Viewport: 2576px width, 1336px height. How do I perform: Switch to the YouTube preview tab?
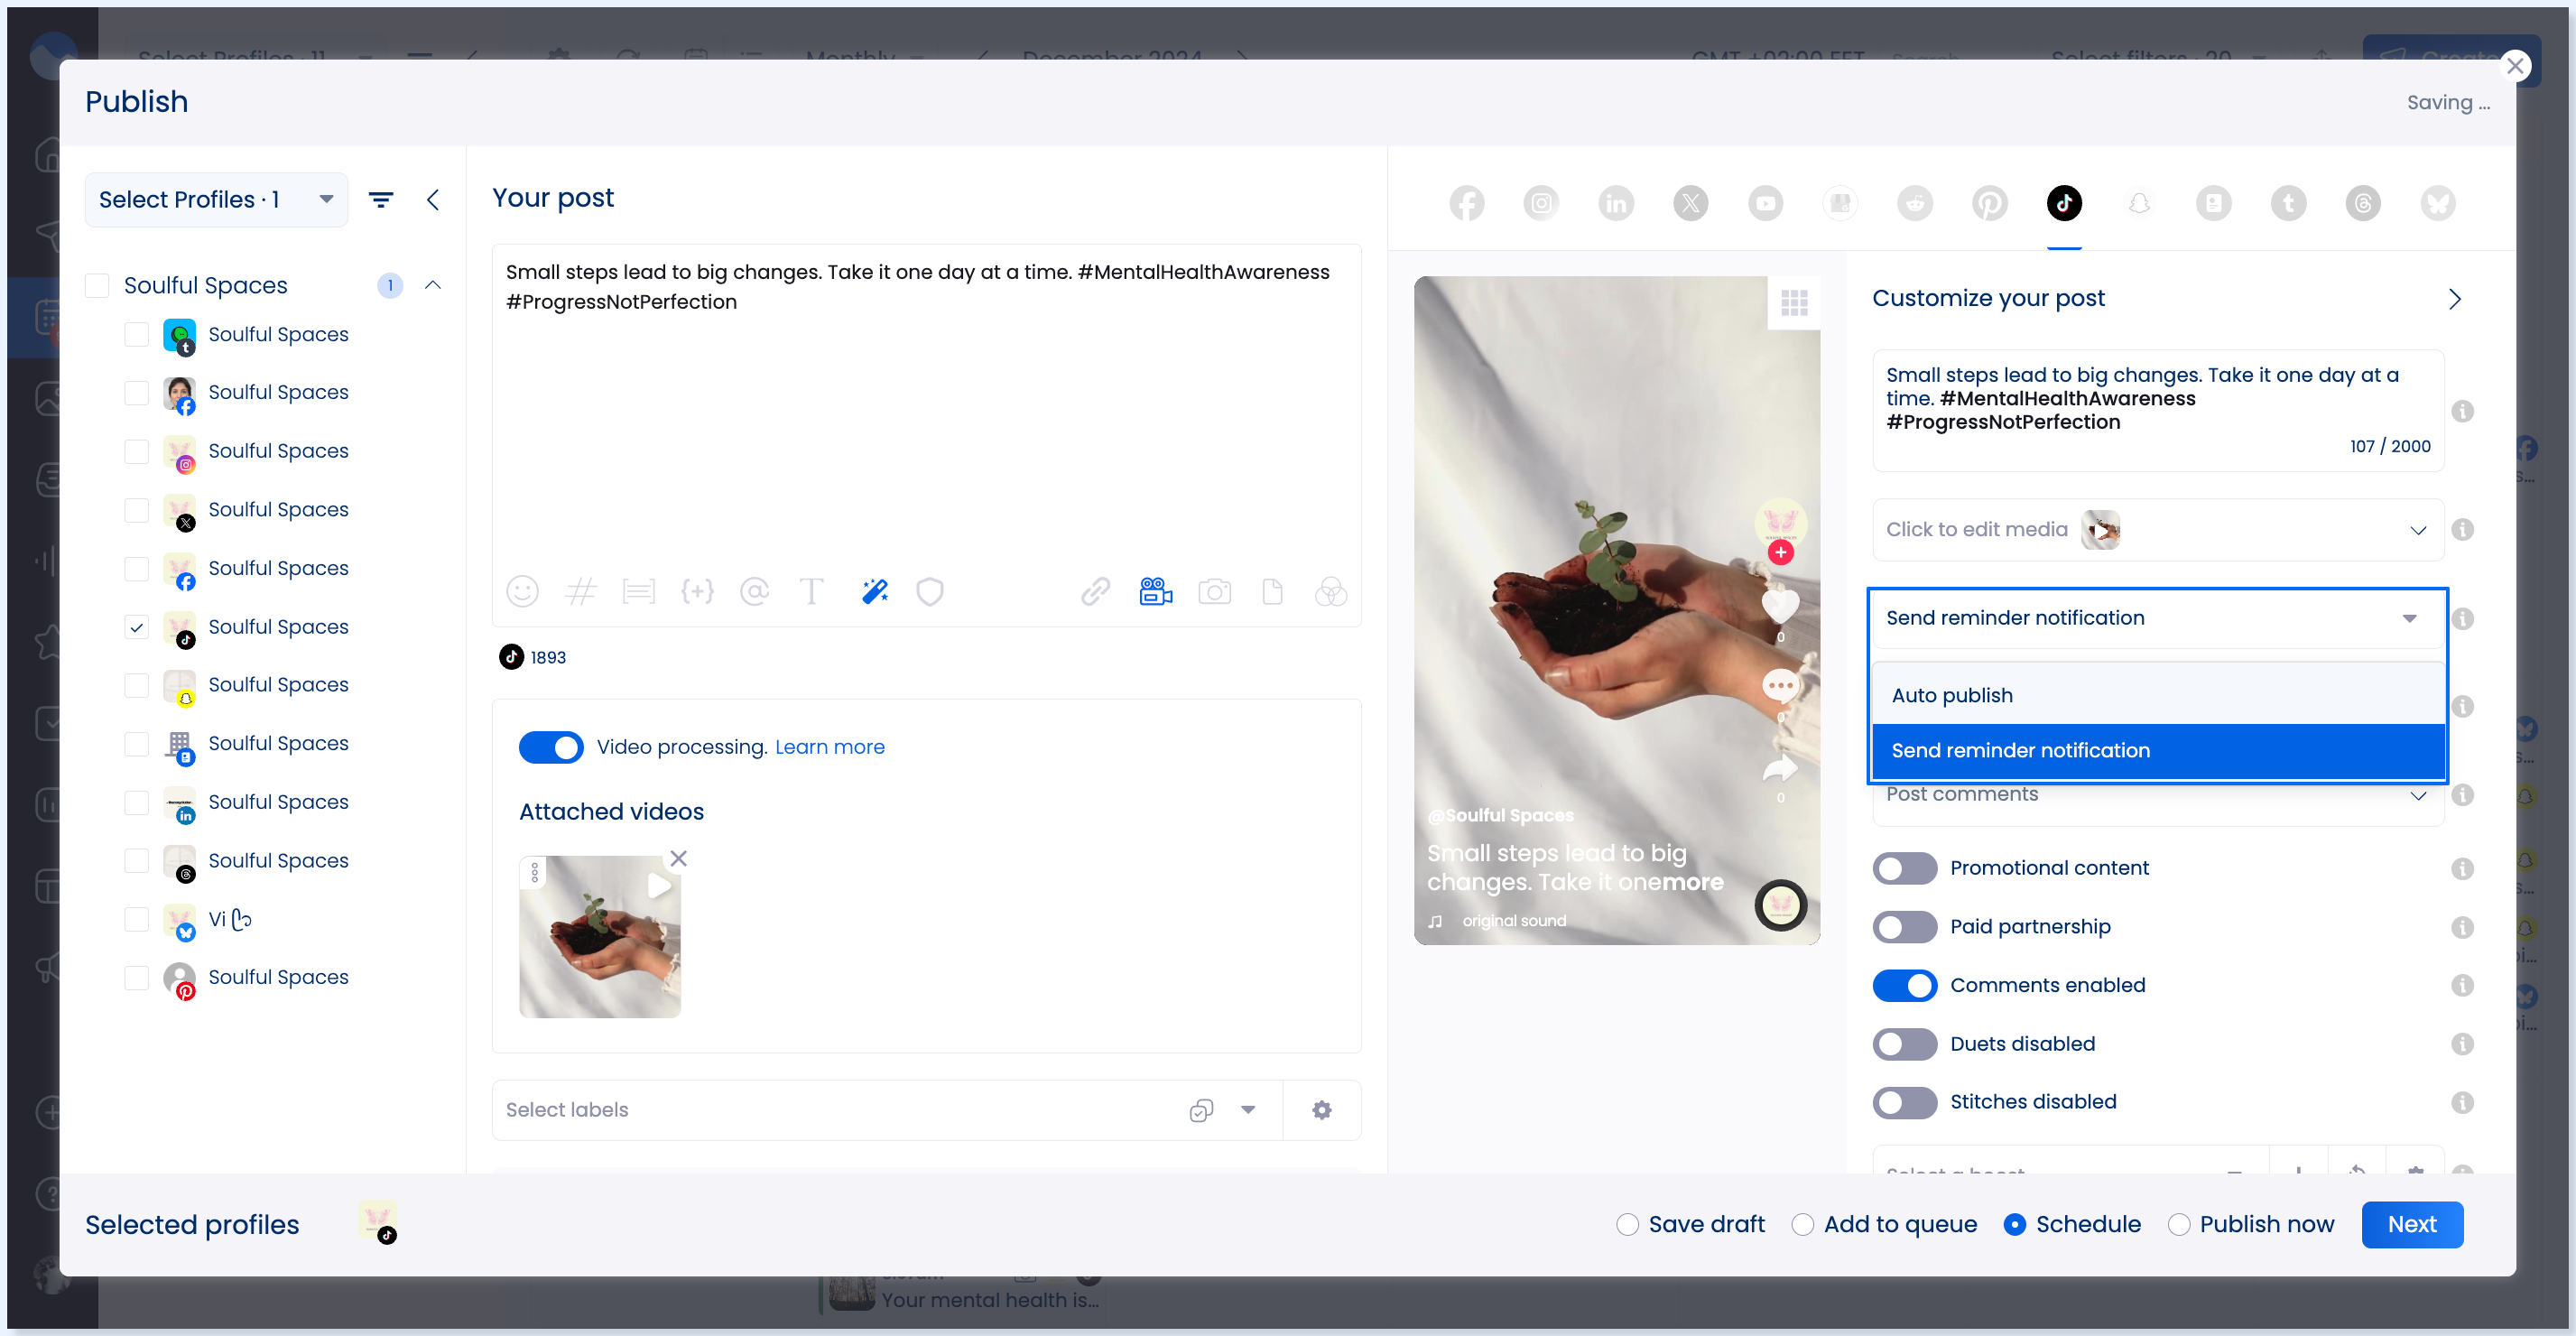[1765, 203]
